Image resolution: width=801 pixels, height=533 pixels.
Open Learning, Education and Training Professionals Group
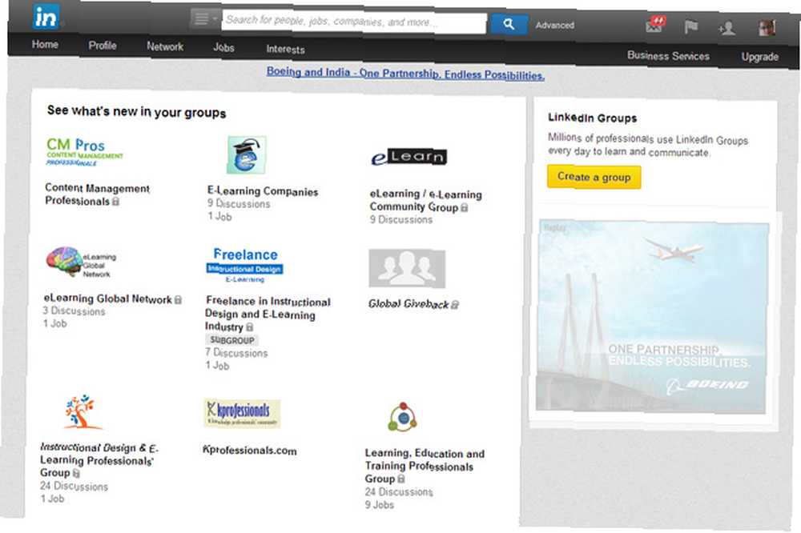(425, 466)
